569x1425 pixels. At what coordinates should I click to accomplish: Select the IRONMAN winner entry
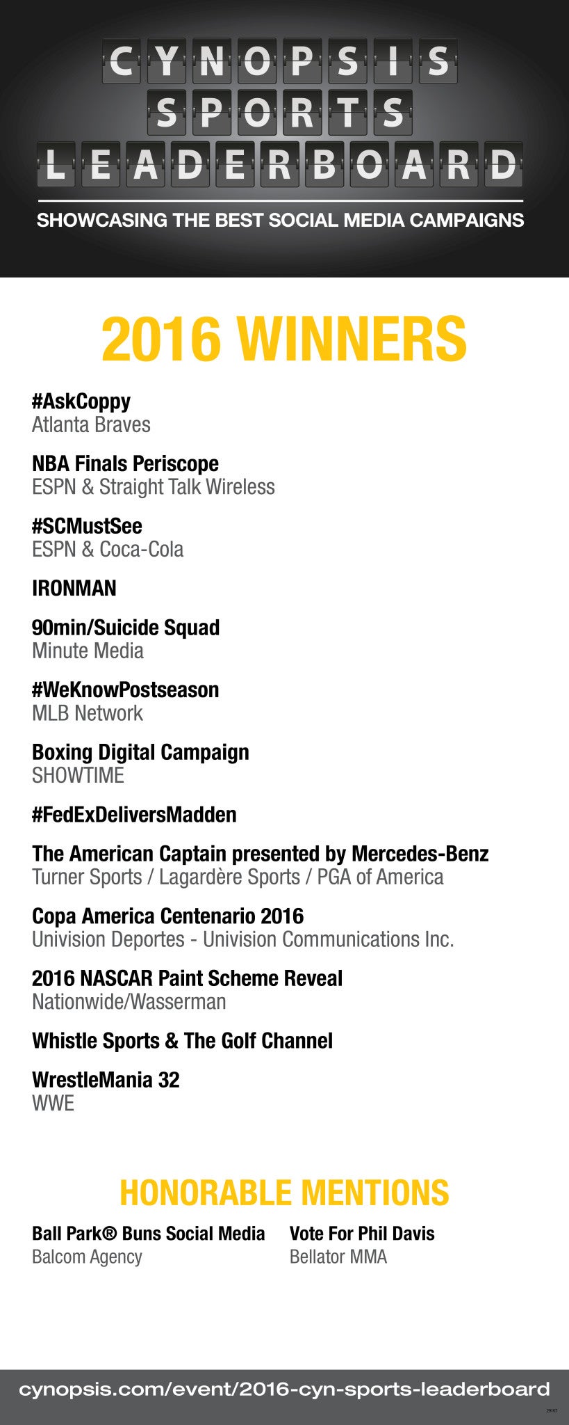pyautogui.click(x=74, y=589)
